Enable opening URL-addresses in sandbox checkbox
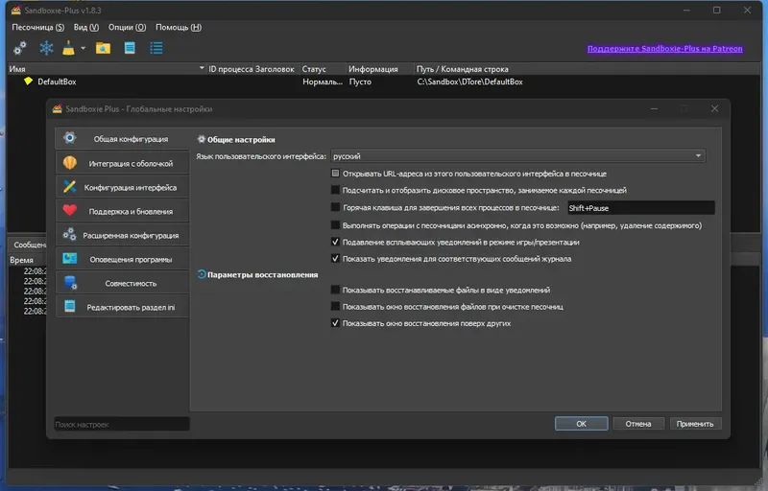Viewport: 768px width, 491px height. [x=335, y=174]
